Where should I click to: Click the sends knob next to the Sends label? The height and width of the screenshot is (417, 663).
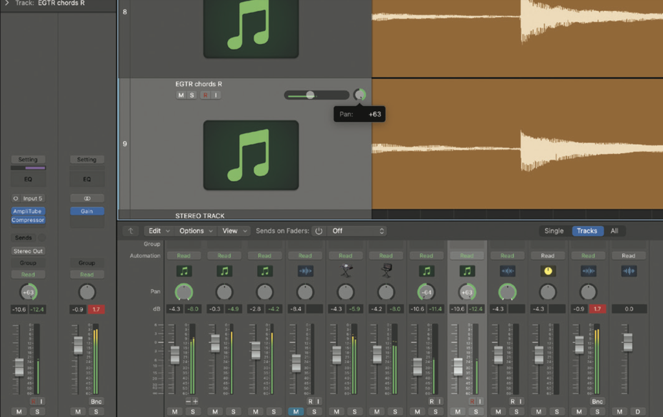[x=42, y=238]
